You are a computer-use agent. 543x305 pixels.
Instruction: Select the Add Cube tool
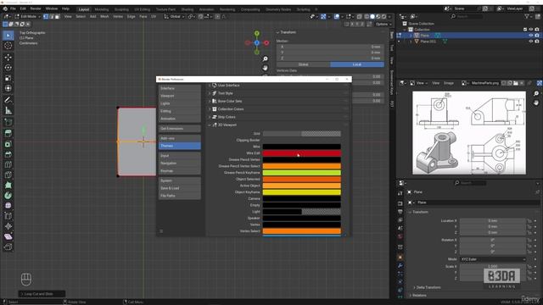coord(8,122)
